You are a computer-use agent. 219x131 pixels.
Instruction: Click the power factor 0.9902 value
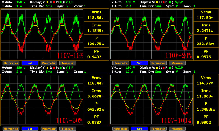(204, 122)
